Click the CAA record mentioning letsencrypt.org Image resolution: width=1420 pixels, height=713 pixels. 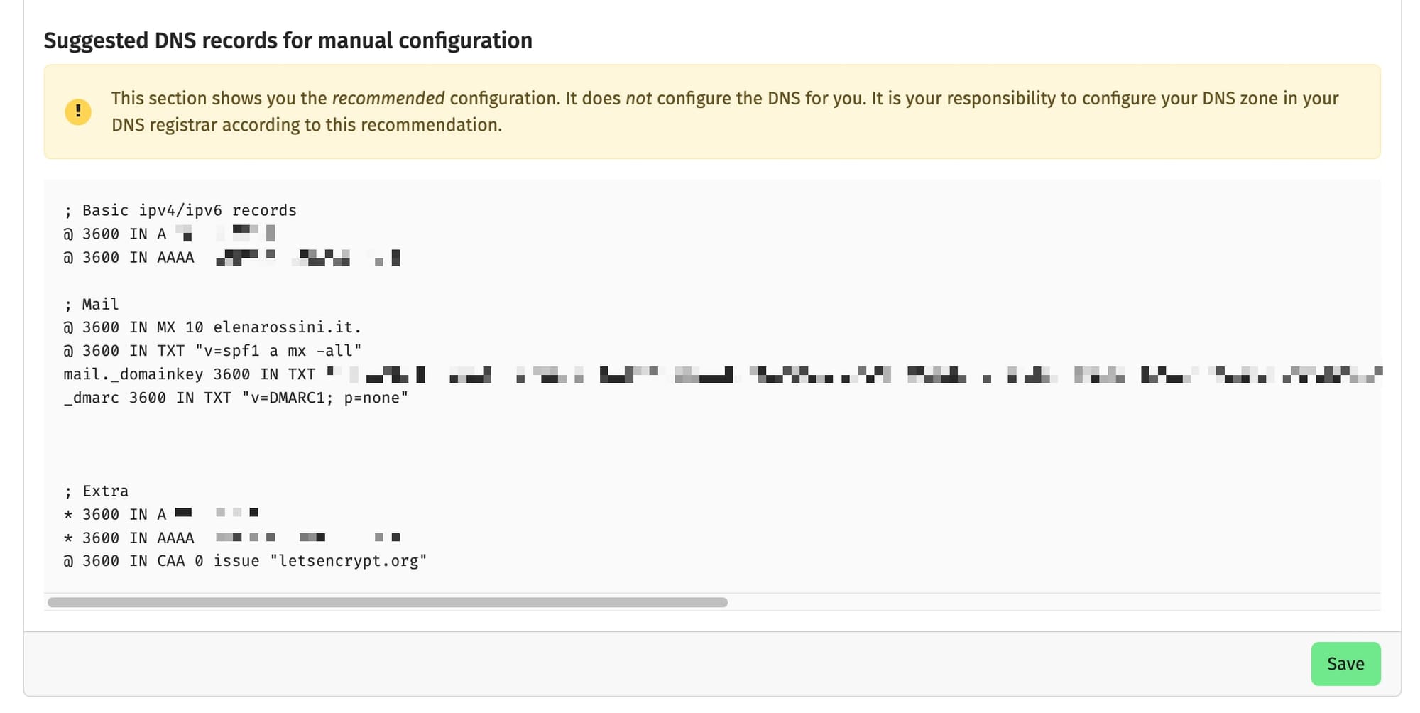pyautogui.click(x=245, y=560)
